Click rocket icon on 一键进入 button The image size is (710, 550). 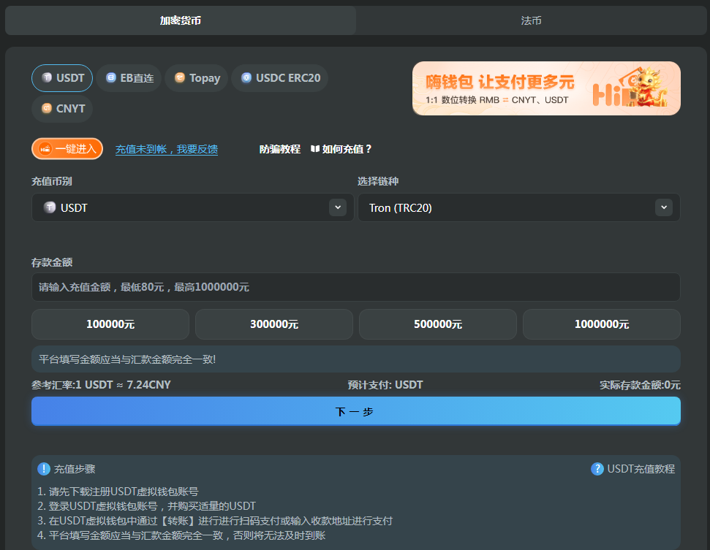47,148
